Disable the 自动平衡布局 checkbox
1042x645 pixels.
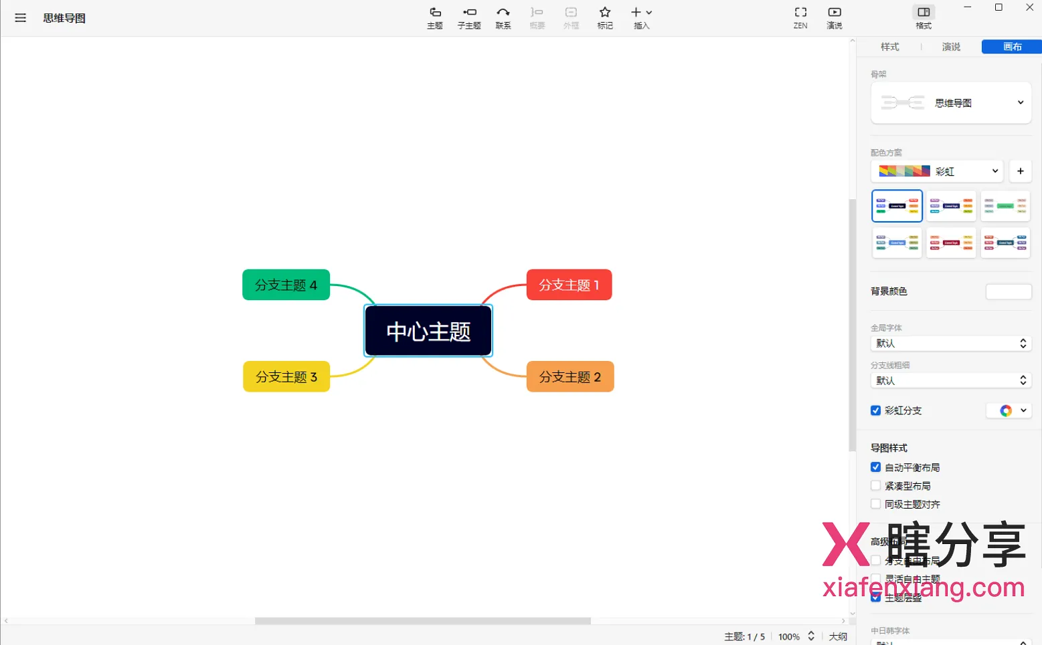[875, 467]
